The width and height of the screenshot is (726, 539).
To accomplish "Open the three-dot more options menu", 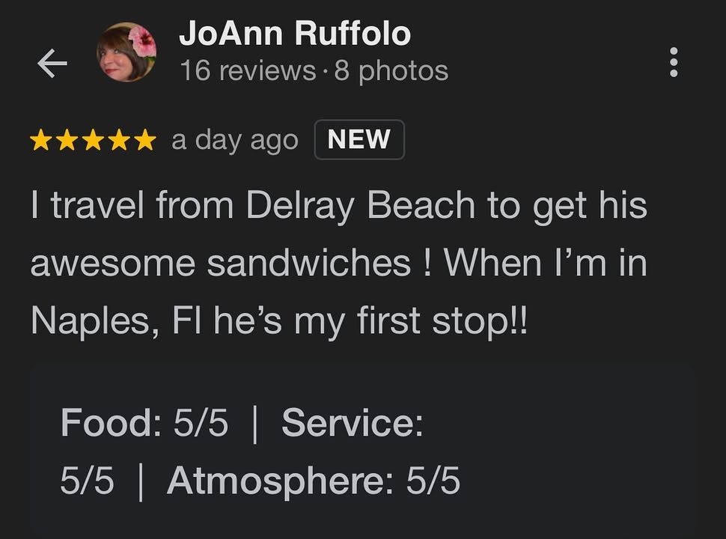I will click(674, 62).
